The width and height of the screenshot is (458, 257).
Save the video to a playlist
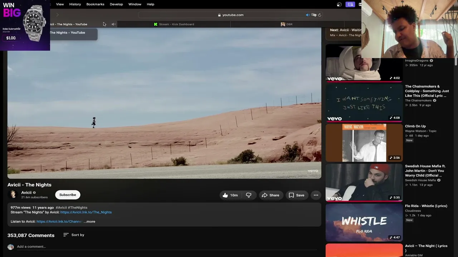coord(297,195)
